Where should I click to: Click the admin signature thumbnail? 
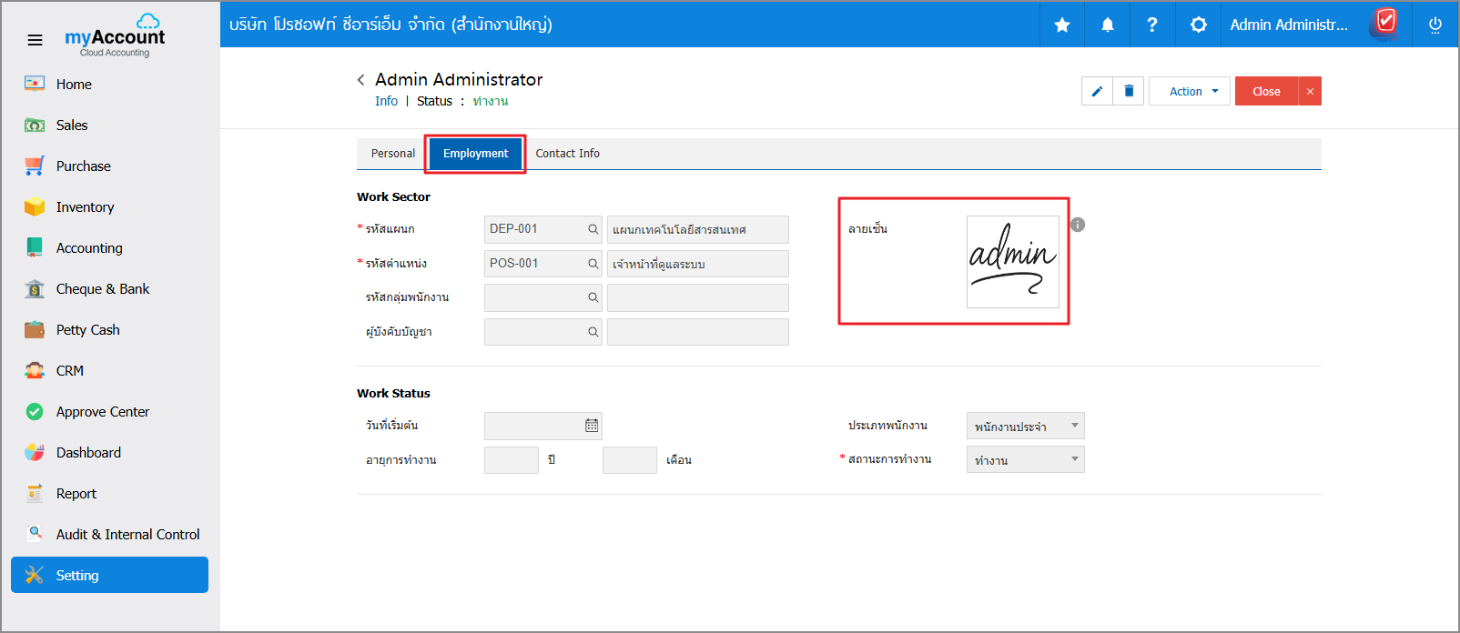point(1012,262)
